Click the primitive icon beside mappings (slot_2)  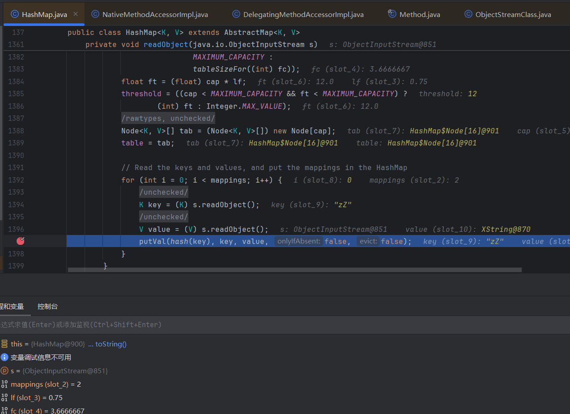4,384
